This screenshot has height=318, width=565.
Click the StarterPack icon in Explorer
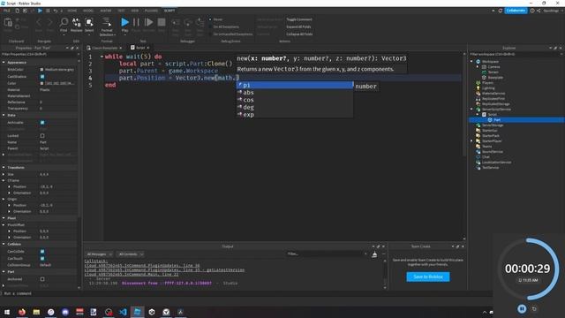point(478,135)
